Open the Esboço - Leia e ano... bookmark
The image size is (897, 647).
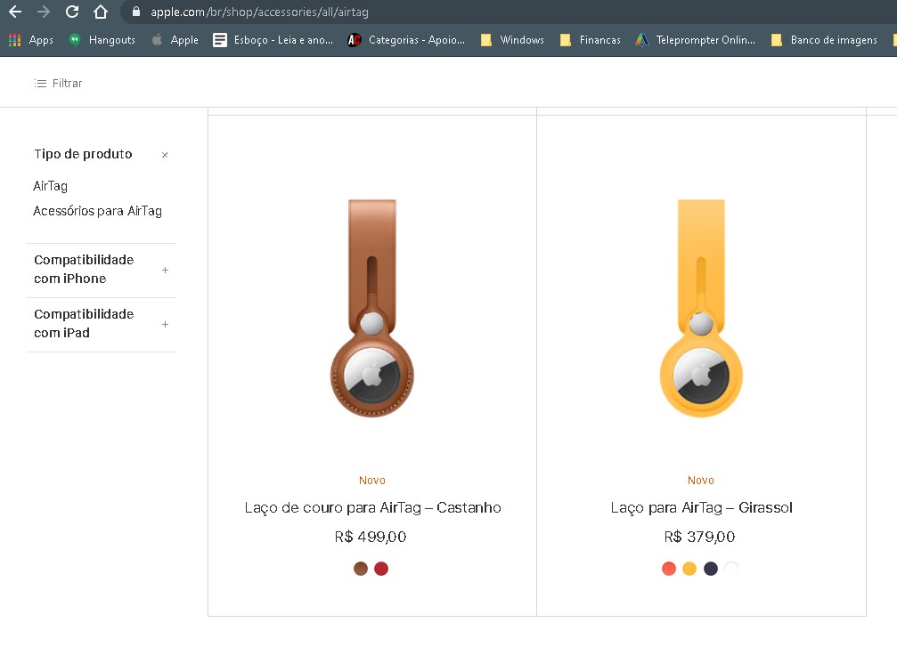click(273, 39)
